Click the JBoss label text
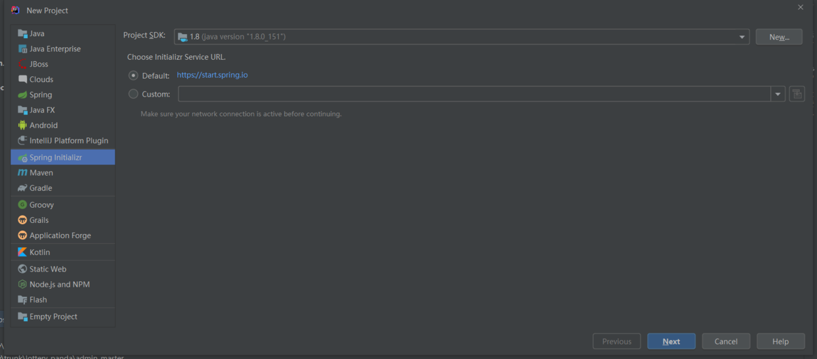This screenshot has width=817, height=359. click(39, 64)
